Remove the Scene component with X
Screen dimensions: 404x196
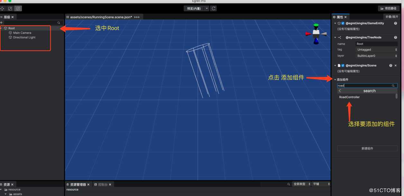pos(396,65)
